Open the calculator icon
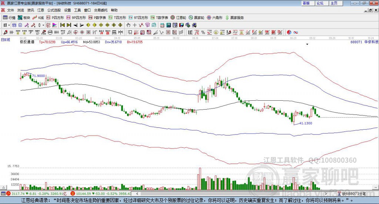This screenshot has width=379, height=204. click(169, 25)
